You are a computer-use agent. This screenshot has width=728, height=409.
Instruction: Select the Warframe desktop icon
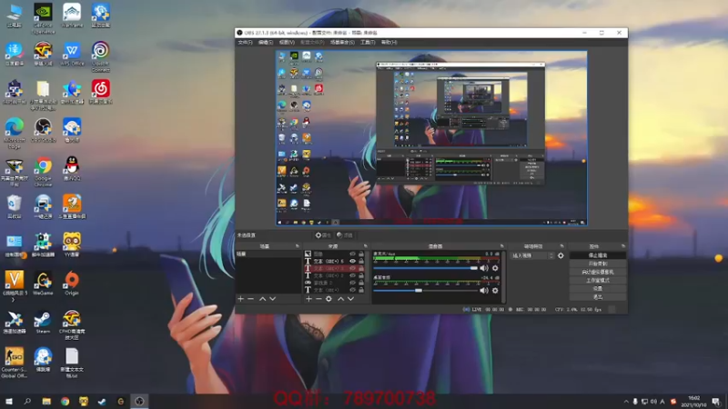(72, 15)
